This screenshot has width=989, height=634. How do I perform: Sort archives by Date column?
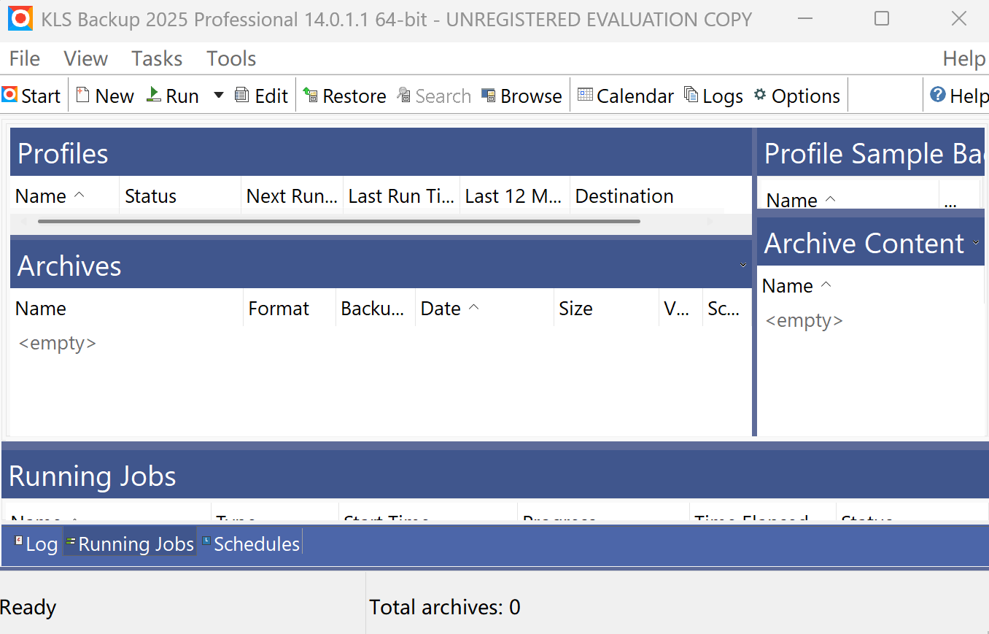click(484, 308)
